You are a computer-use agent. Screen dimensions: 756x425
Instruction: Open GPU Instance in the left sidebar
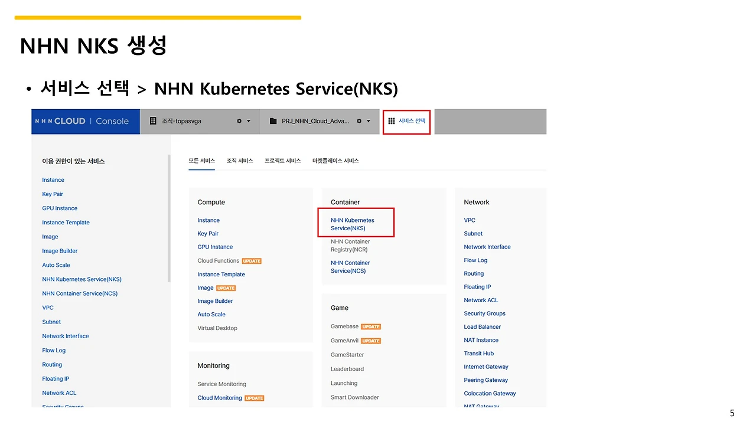(60, 208)
